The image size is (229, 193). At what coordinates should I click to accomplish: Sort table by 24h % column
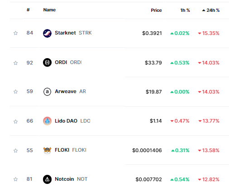click(211, 10)
